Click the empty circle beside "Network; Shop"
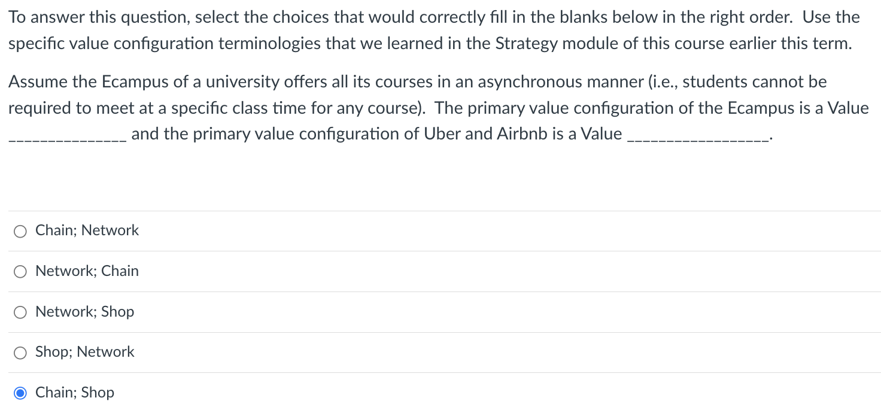 [x=20, y=312]
